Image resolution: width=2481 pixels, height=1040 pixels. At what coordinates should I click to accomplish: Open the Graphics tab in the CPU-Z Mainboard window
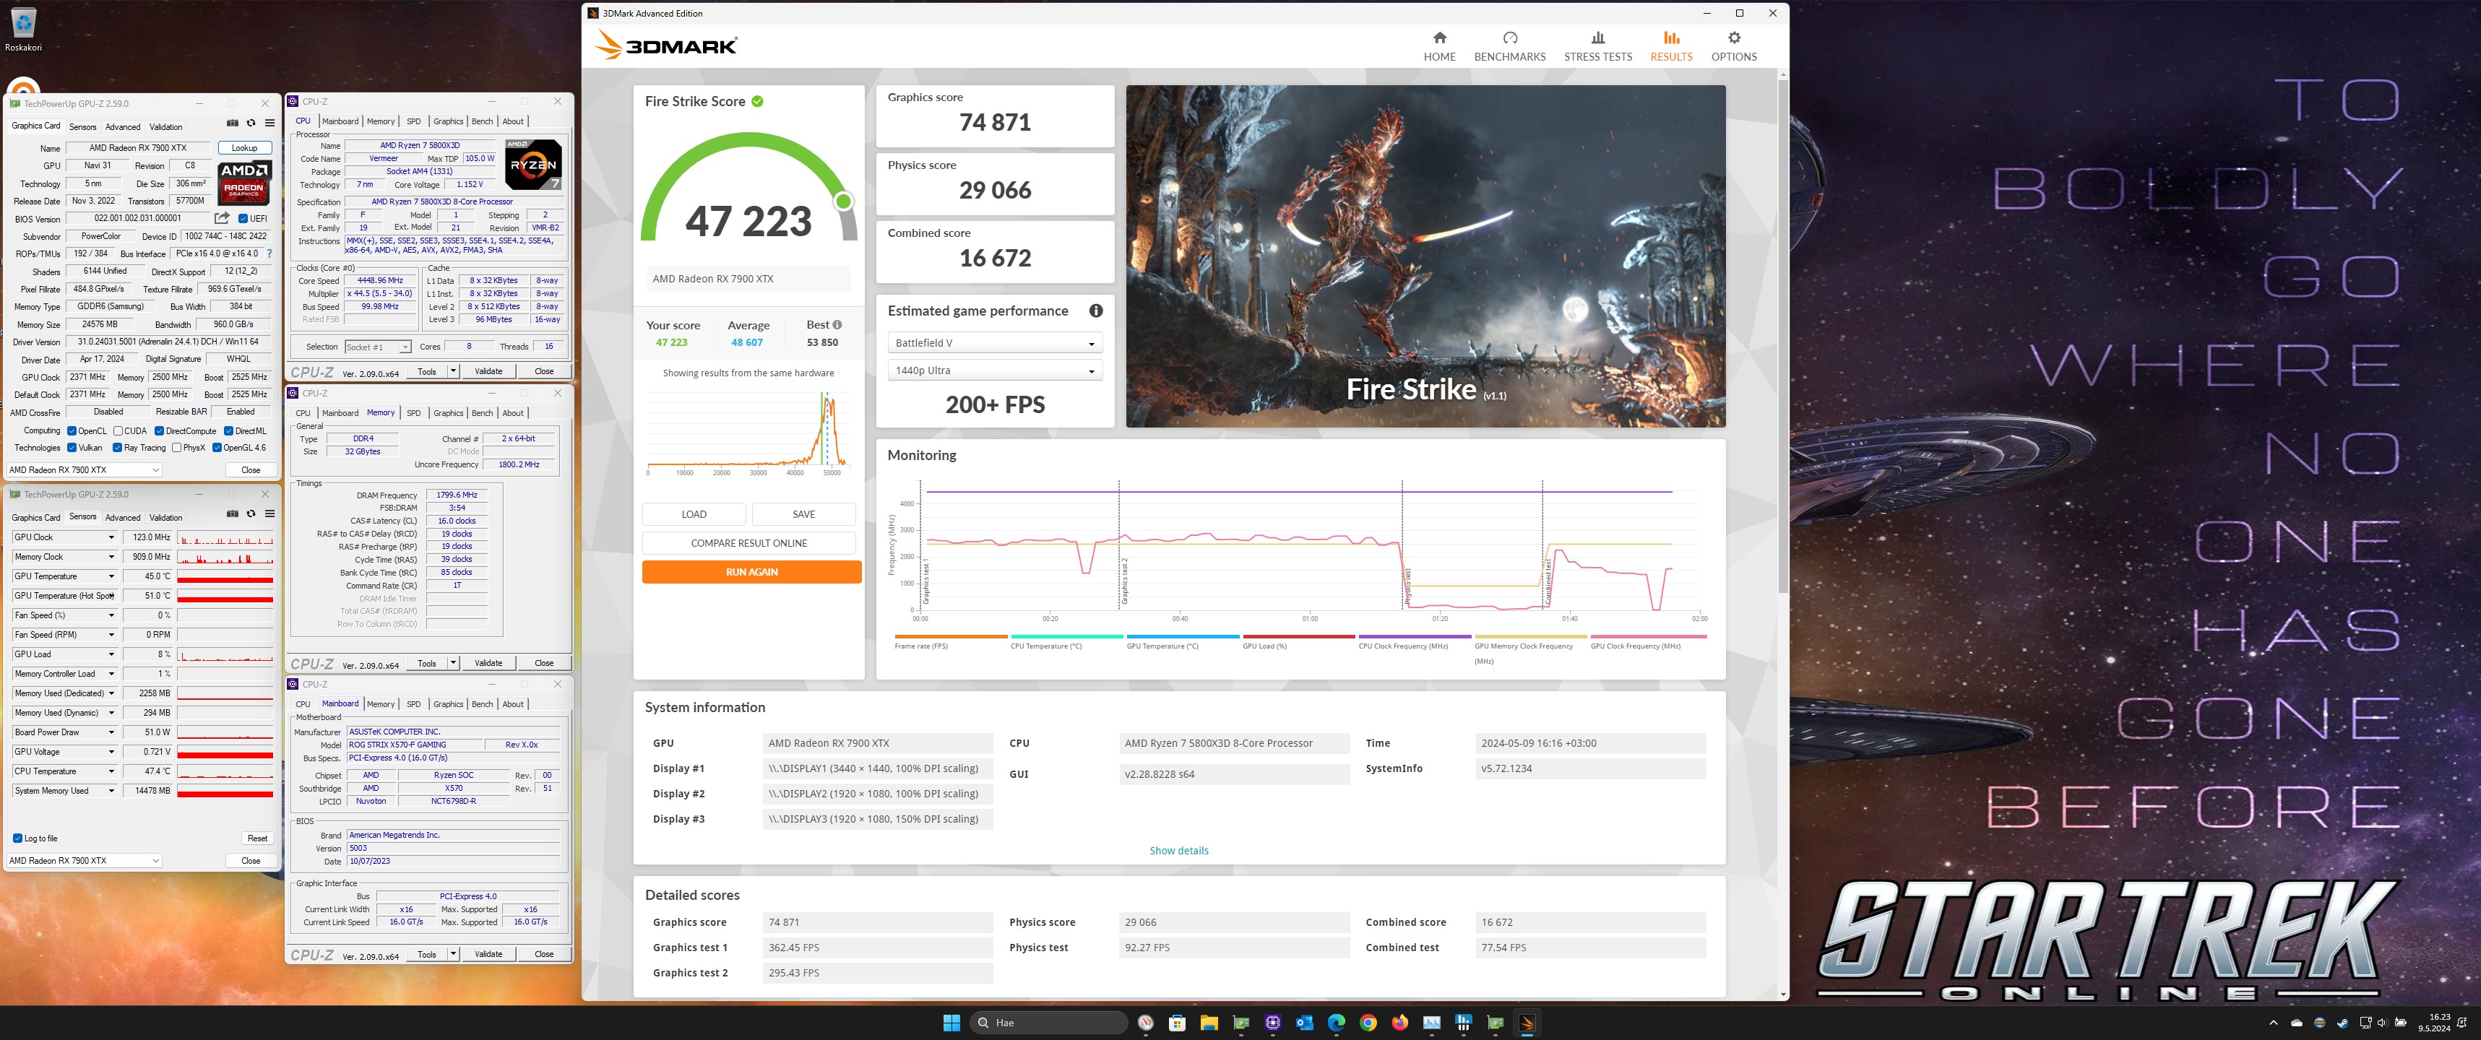pyautogui.click(x=448, y=705)
